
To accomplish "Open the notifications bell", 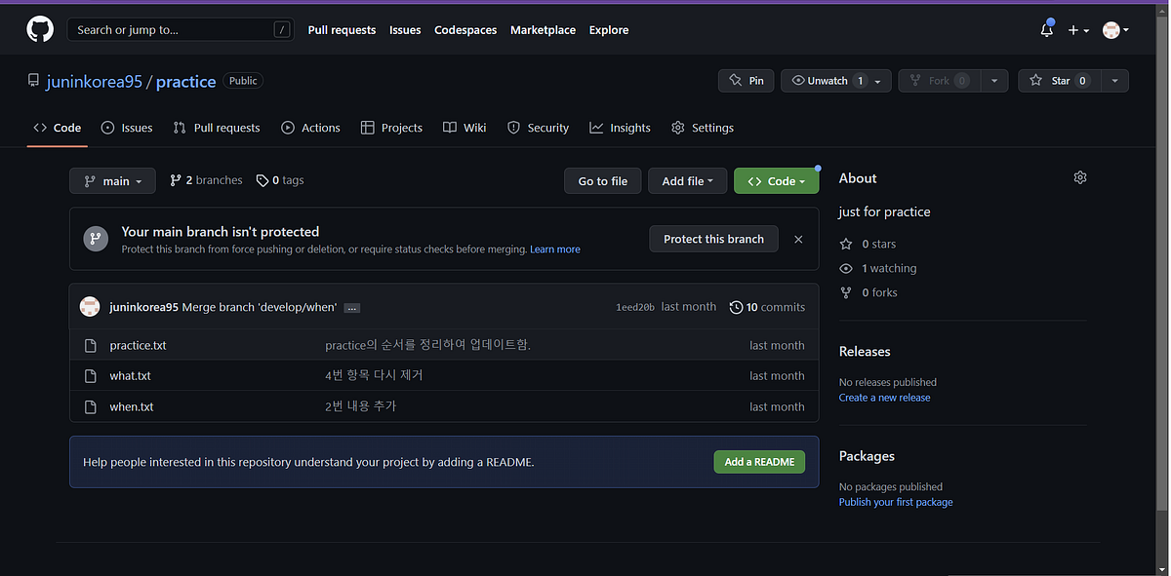I will tap(1047, 30).
